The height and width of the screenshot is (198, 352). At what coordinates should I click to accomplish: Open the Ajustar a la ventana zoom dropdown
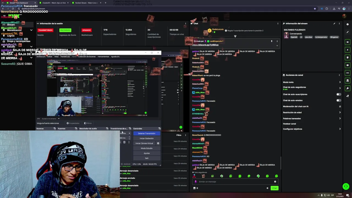(59, 119)
